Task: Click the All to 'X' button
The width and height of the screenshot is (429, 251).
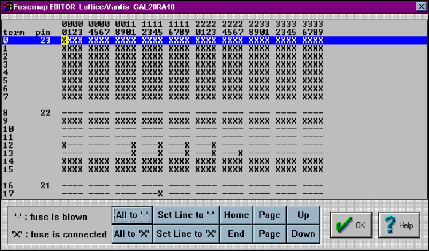Action: [132, 234]
